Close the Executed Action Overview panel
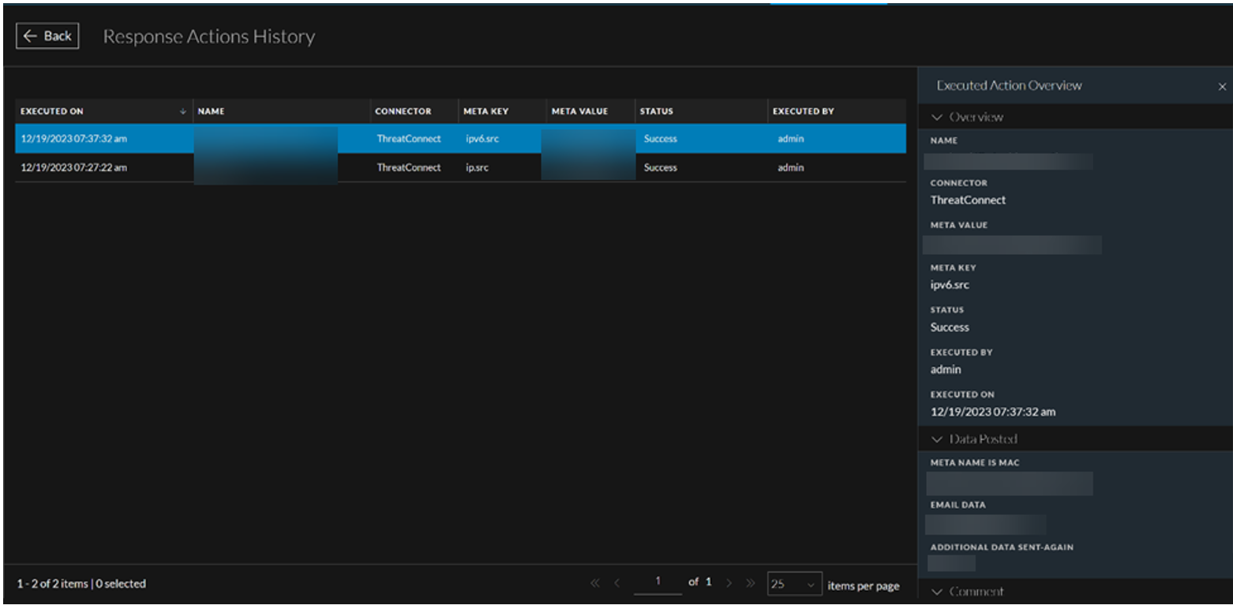 [x=1222, y=87]
